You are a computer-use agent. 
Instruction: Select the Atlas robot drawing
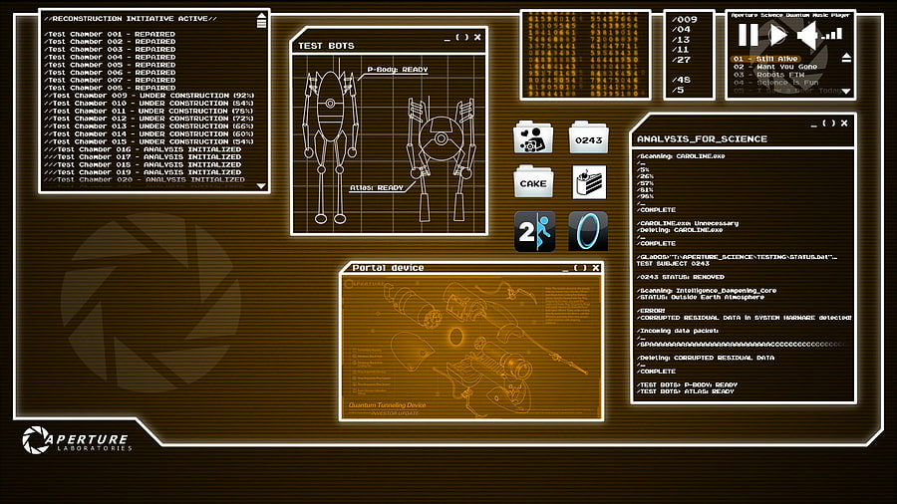441,159
